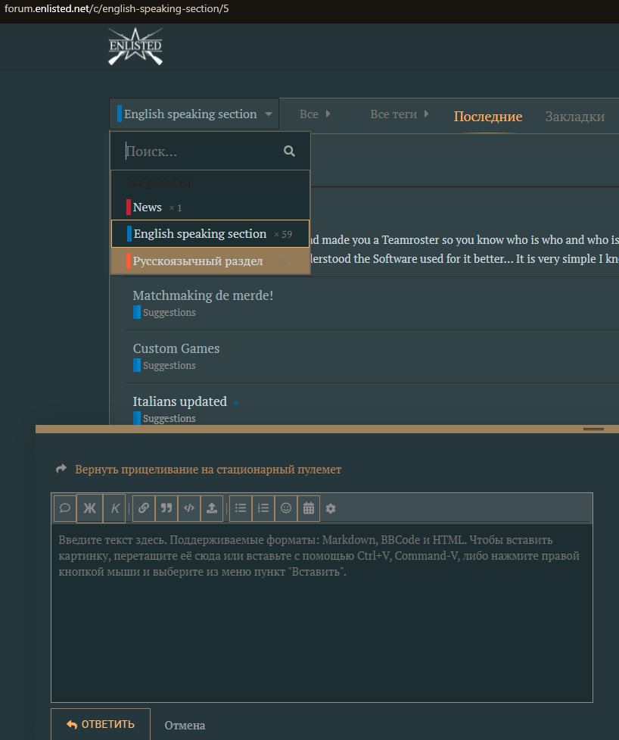Open the Italians updated topic

pos(179,401)
